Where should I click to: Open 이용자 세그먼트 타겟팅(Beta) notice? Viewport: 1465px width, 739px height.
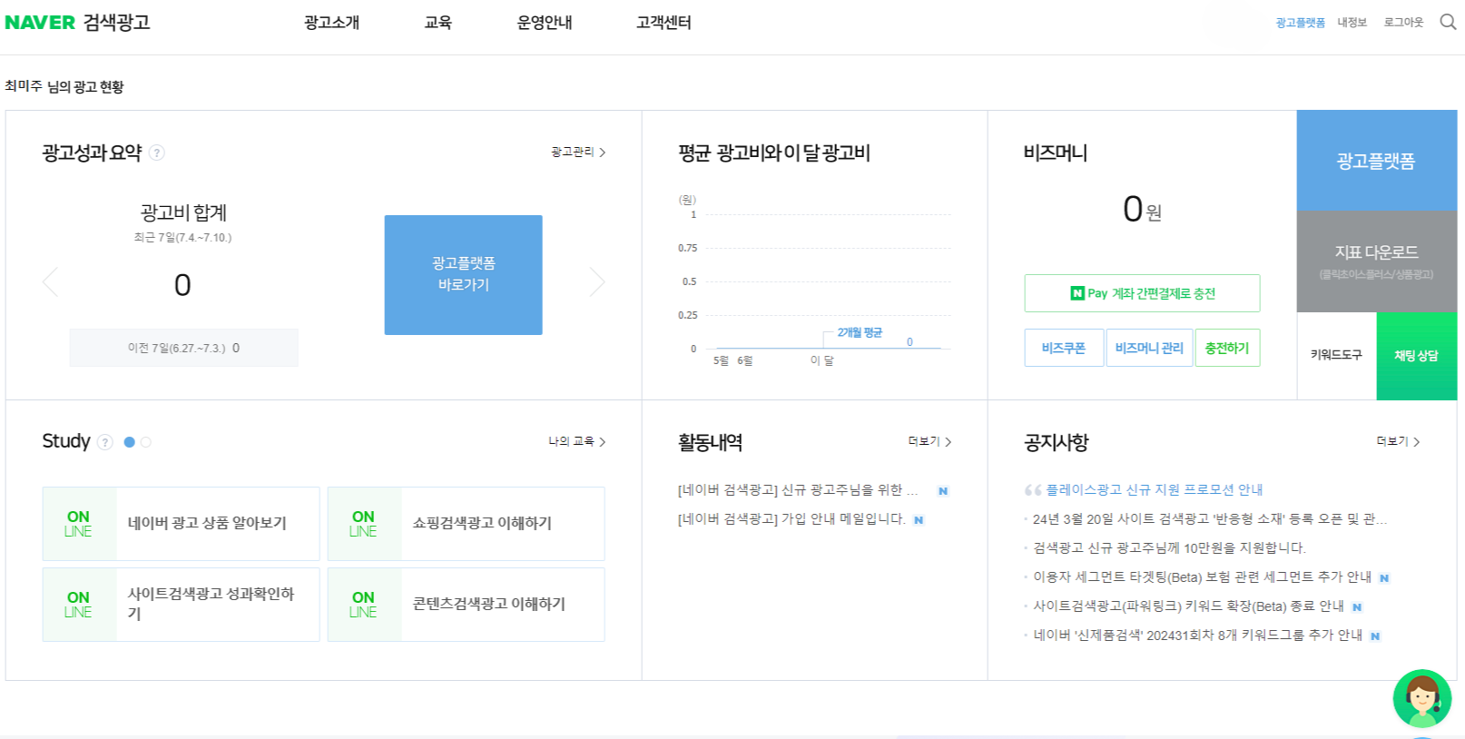coord(1202,577)
